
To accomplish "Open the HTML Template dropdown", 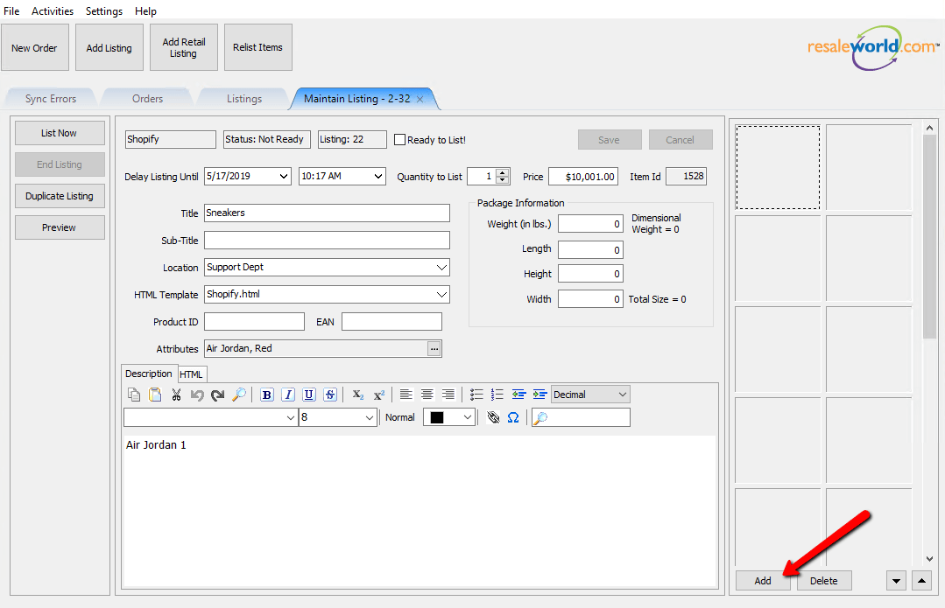I will 442,295.
